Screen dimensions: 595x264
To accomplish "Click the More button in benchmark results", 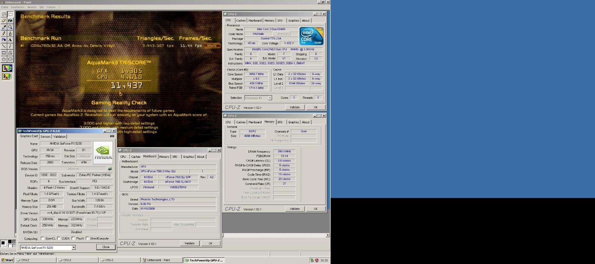I will [212, 46].
